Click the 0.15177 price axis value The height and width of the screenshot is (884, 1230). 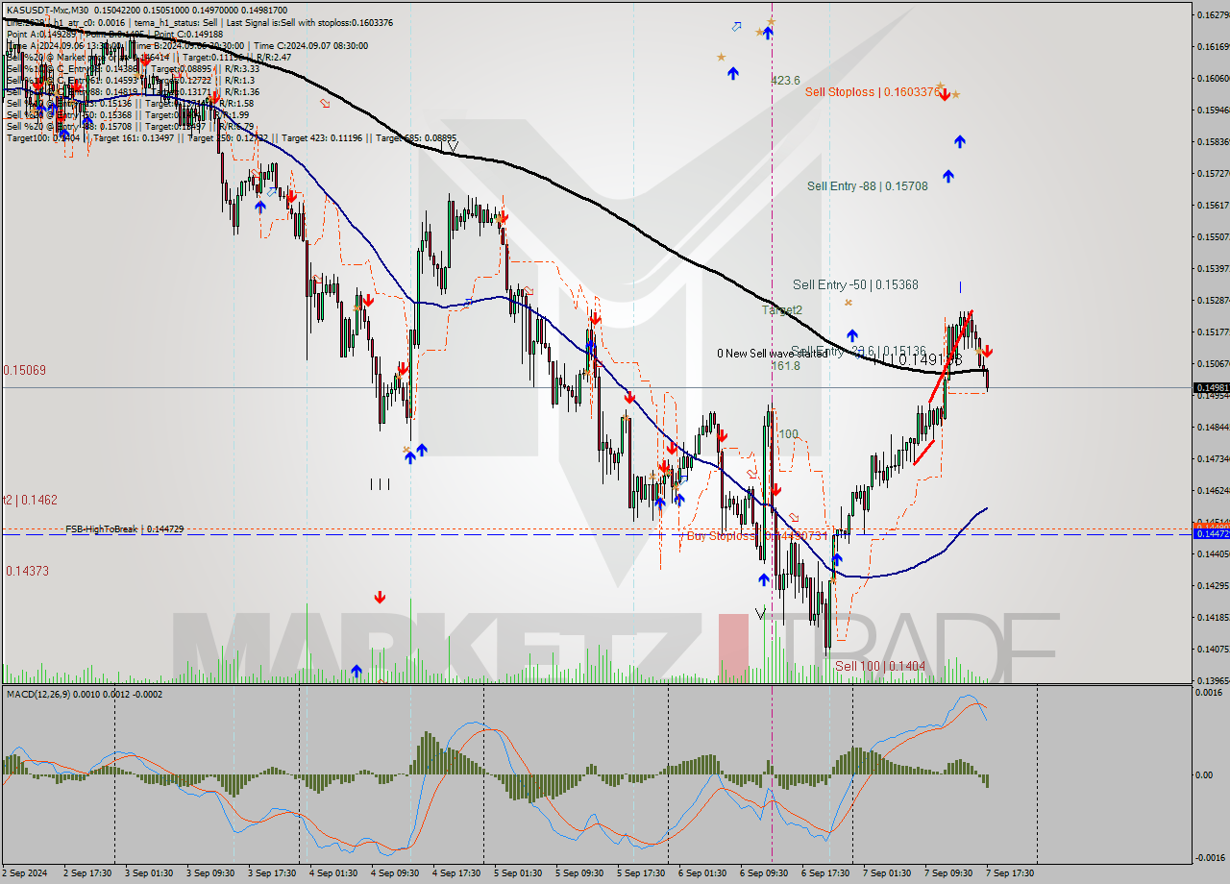1213,331
